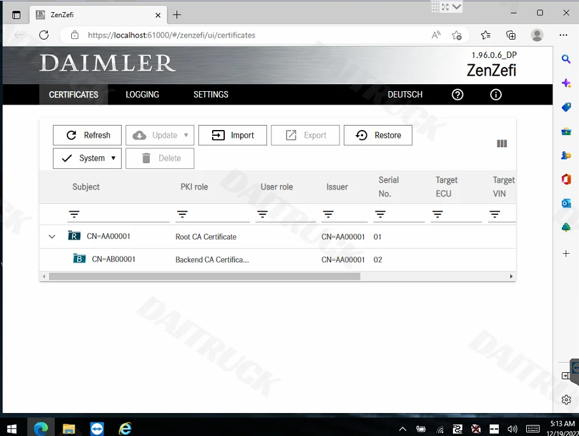Switch to the CERTIFICATES tab

click(x=73, y=94)
